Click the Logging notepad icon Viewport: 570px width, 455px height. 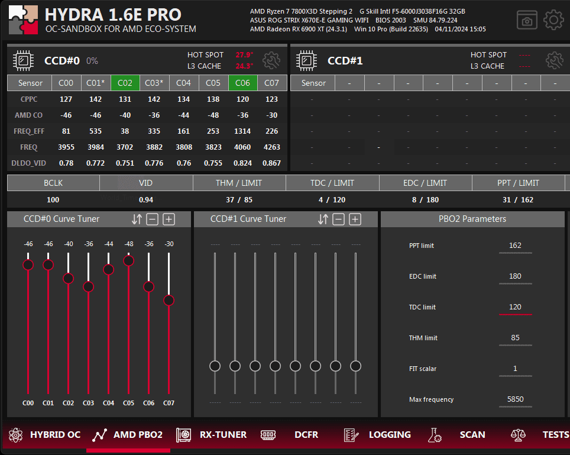tap(351, 435)
